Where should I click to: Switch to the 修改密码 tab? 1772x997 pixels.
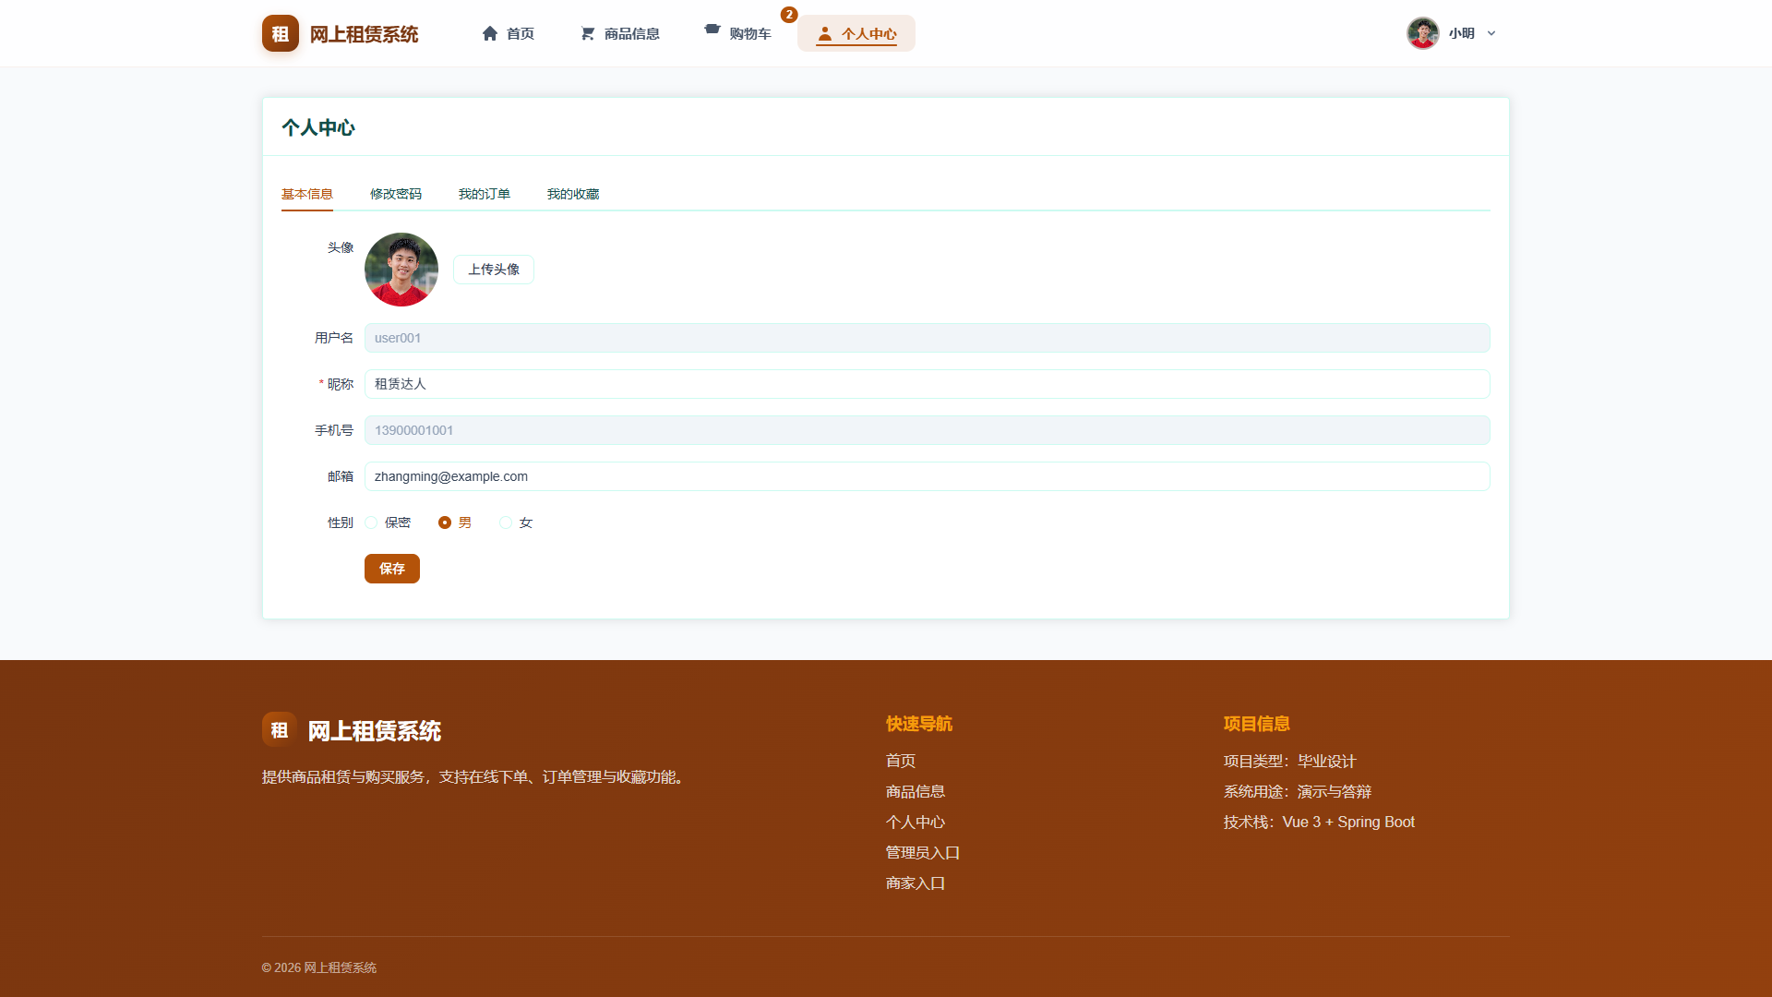click(396, 194)
